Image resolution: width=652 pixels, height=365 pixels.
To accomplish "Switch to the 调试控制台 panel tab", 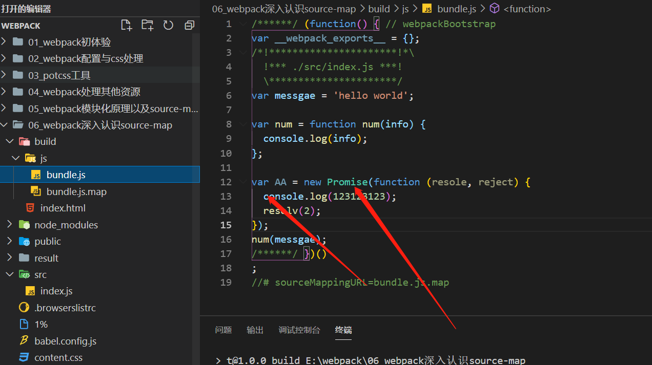I will pyautogui.click(x=299, y=330).
